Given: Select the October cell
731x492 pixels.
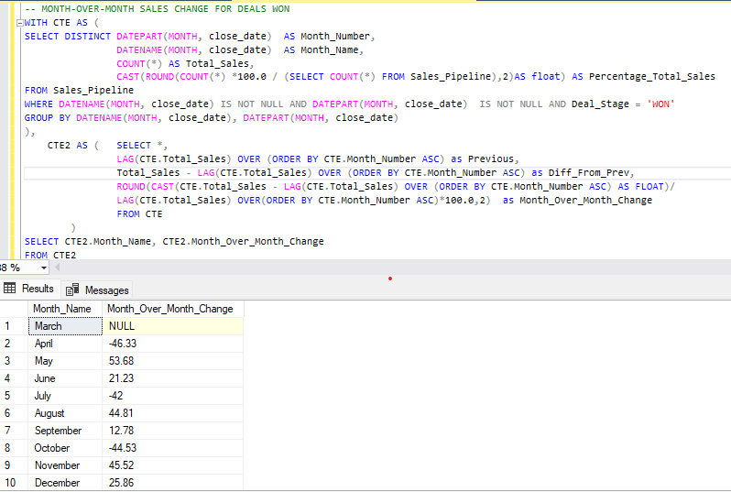Looking at the screenshot, I should coord(65,448).
